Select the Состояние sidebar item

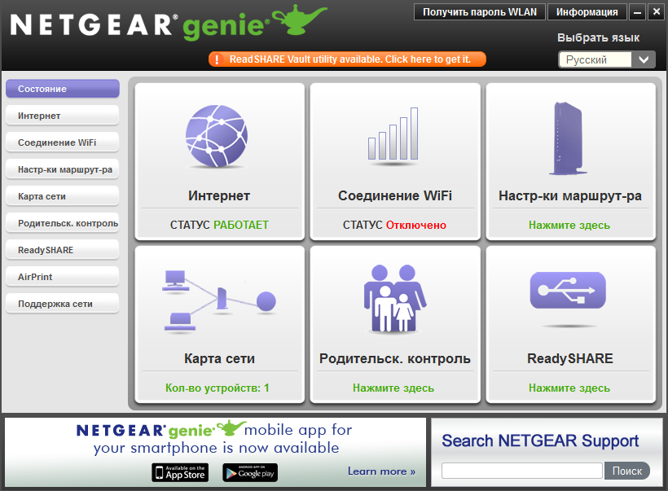click(63, 89)
